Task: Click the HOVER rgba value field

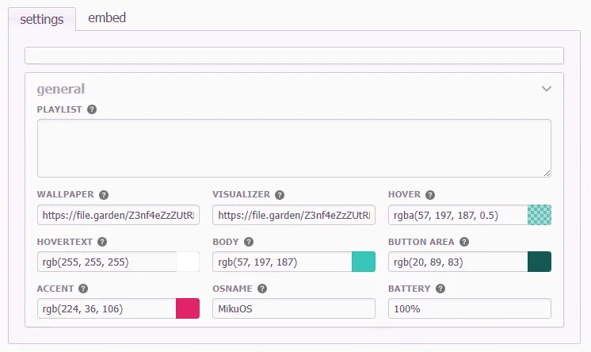Action: tap(458, 215)
